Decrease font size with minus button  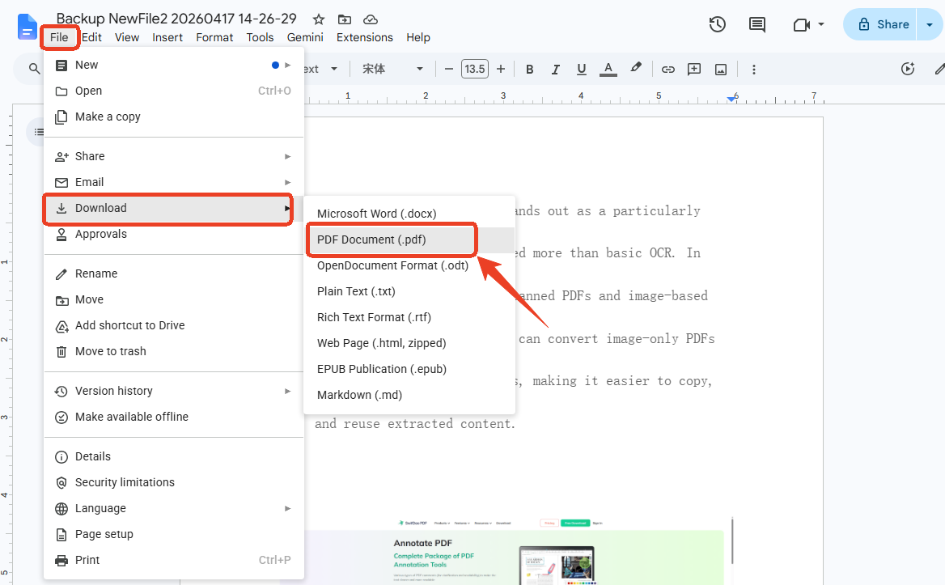tap(448, 70)
